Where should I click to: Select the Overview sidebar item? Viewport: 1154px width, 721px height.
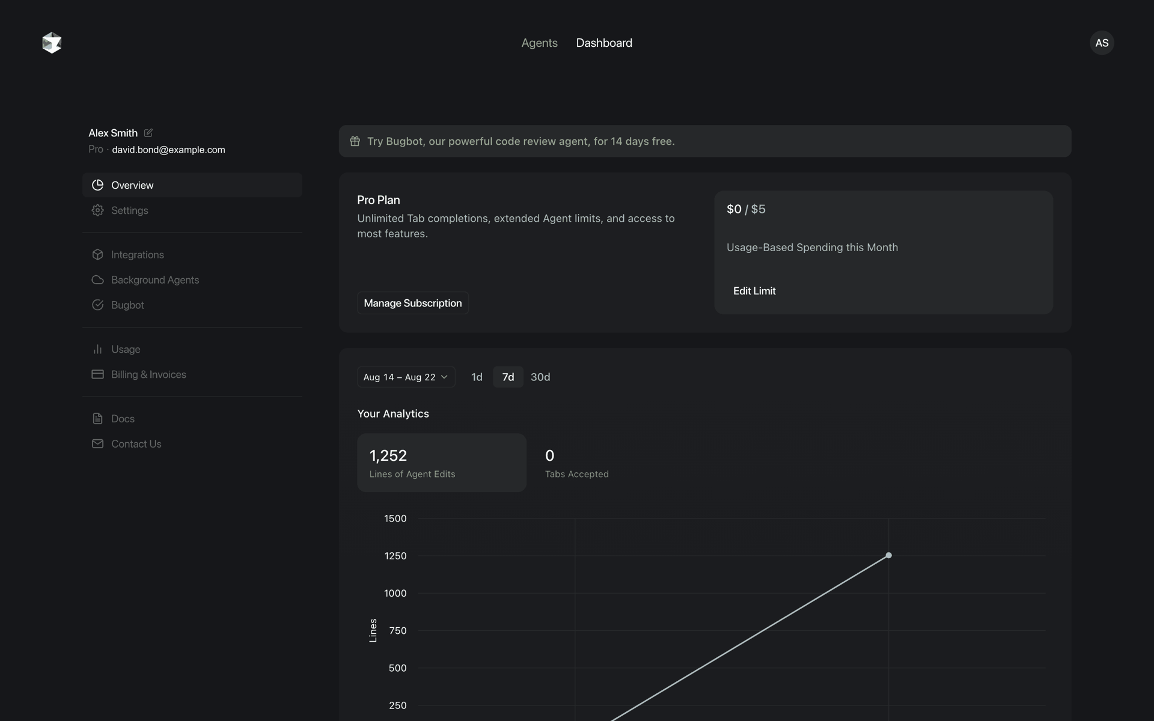click(x=192, y=185)
